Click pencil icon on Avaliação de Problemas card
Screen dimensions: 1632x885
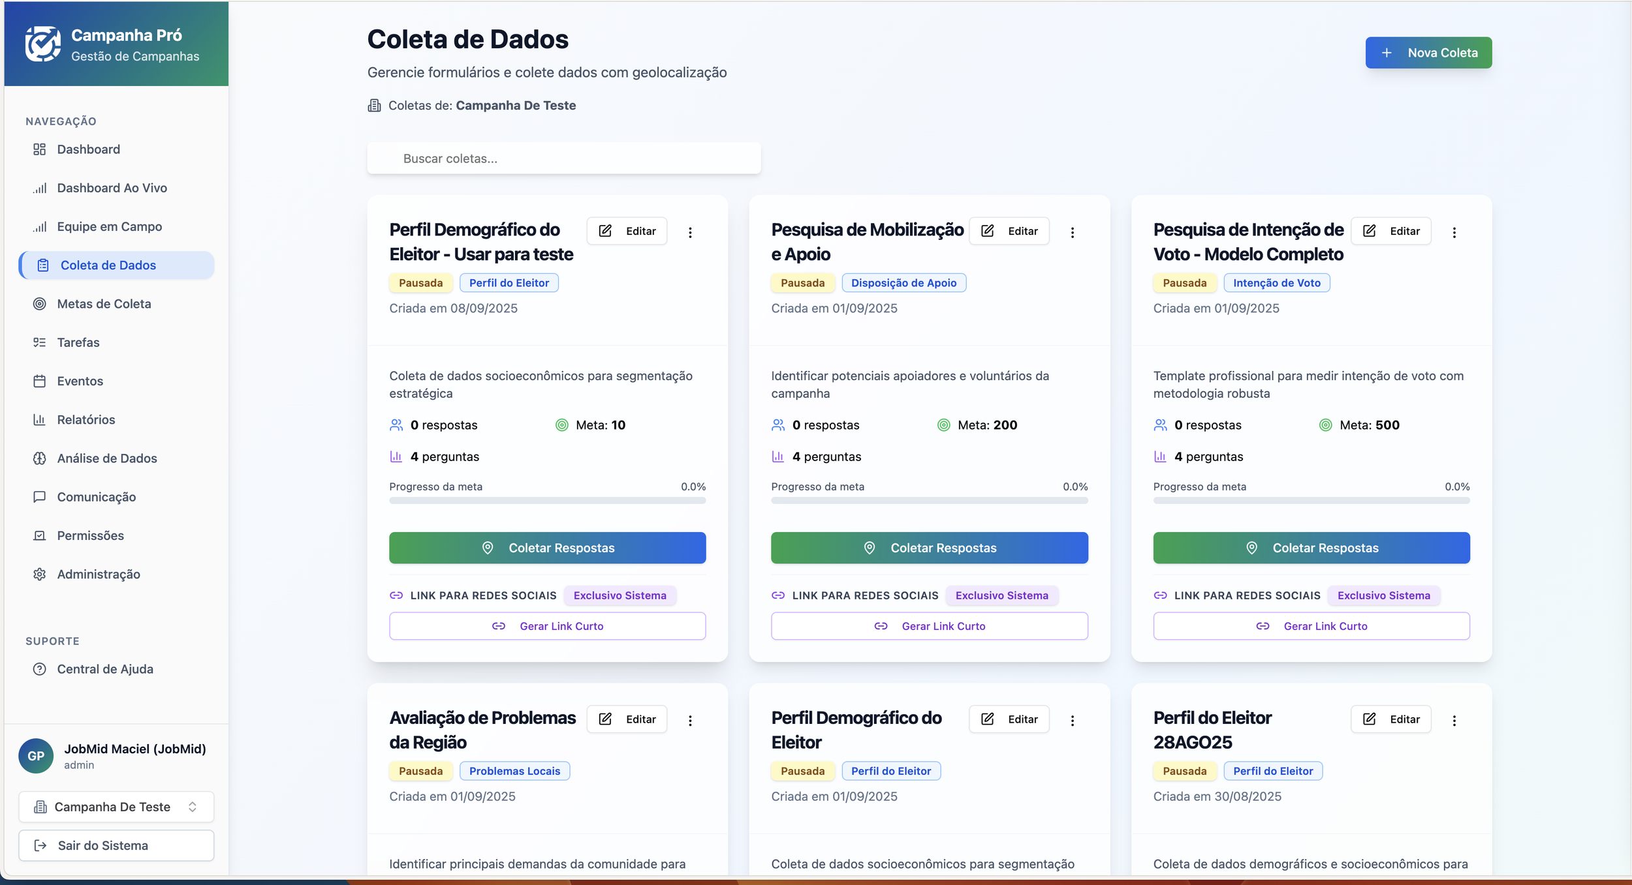[605, 719]
